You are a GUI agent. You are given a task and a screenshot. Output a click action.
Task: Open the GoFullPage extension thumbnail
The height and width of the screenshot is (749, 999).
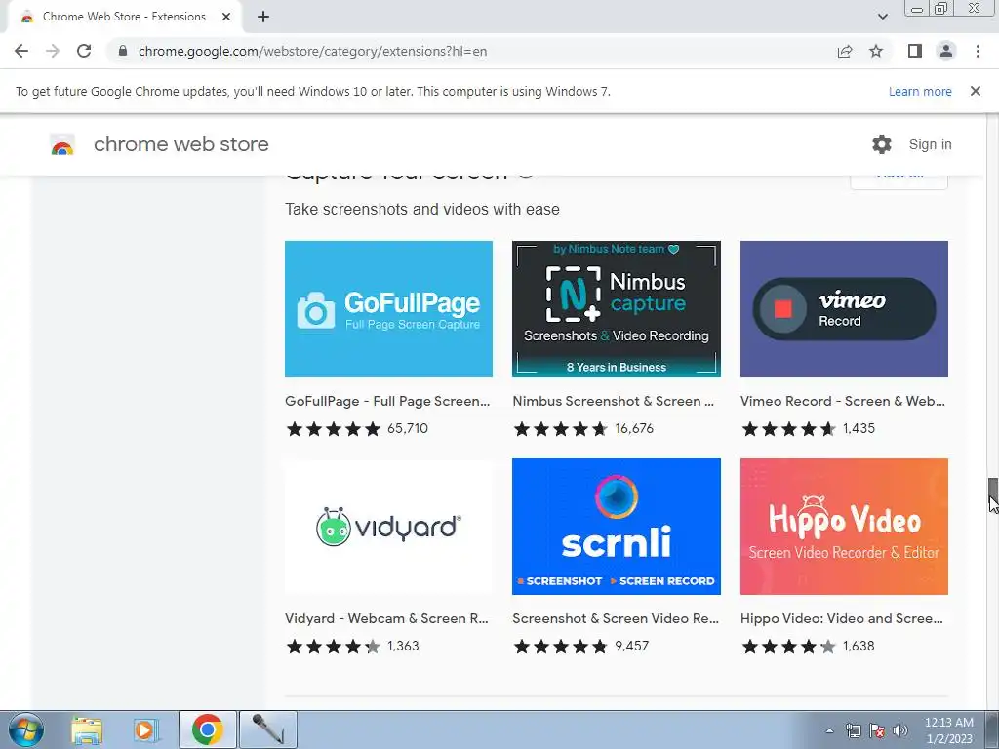coord(388,309)
